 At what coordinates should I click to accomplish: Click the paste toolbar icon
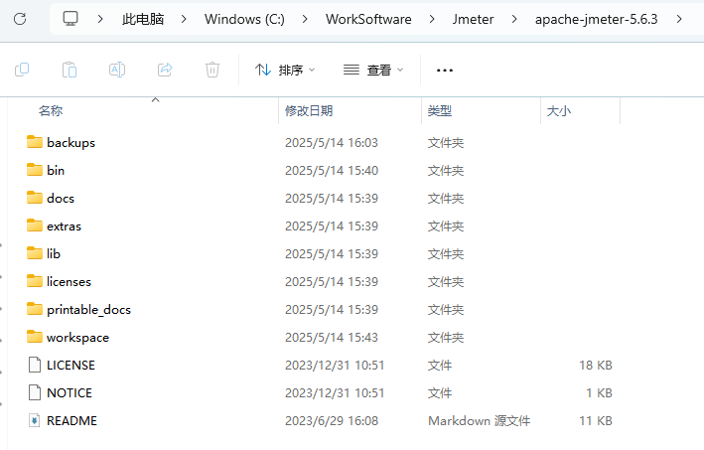click(x=70, y=71)
